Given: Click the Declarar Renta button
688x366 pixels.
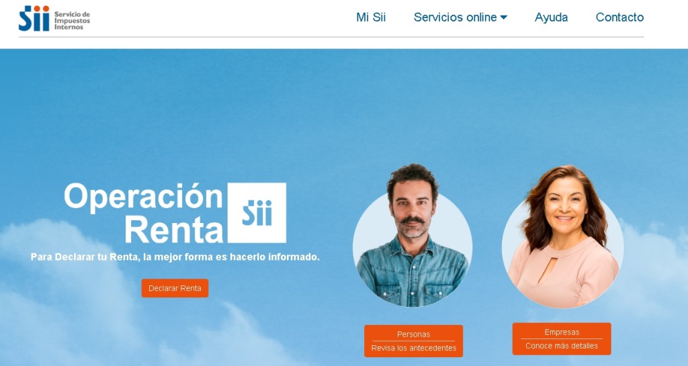Looking at the screenshot, I should click(x=175, y=288).
